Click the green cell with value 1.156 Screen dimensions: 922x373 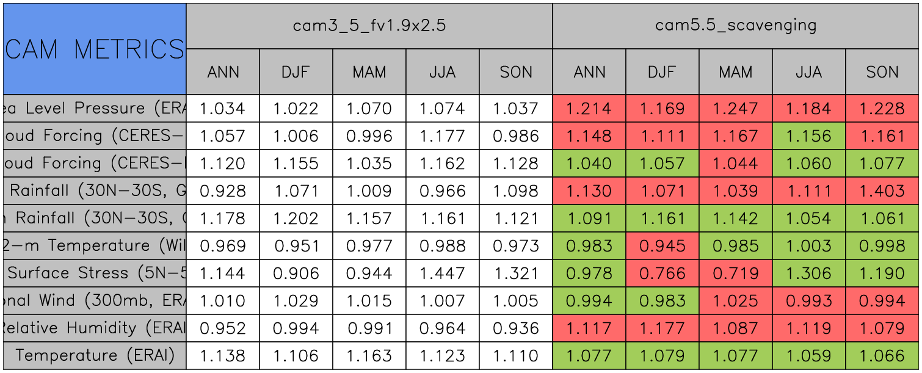(808, 136)
